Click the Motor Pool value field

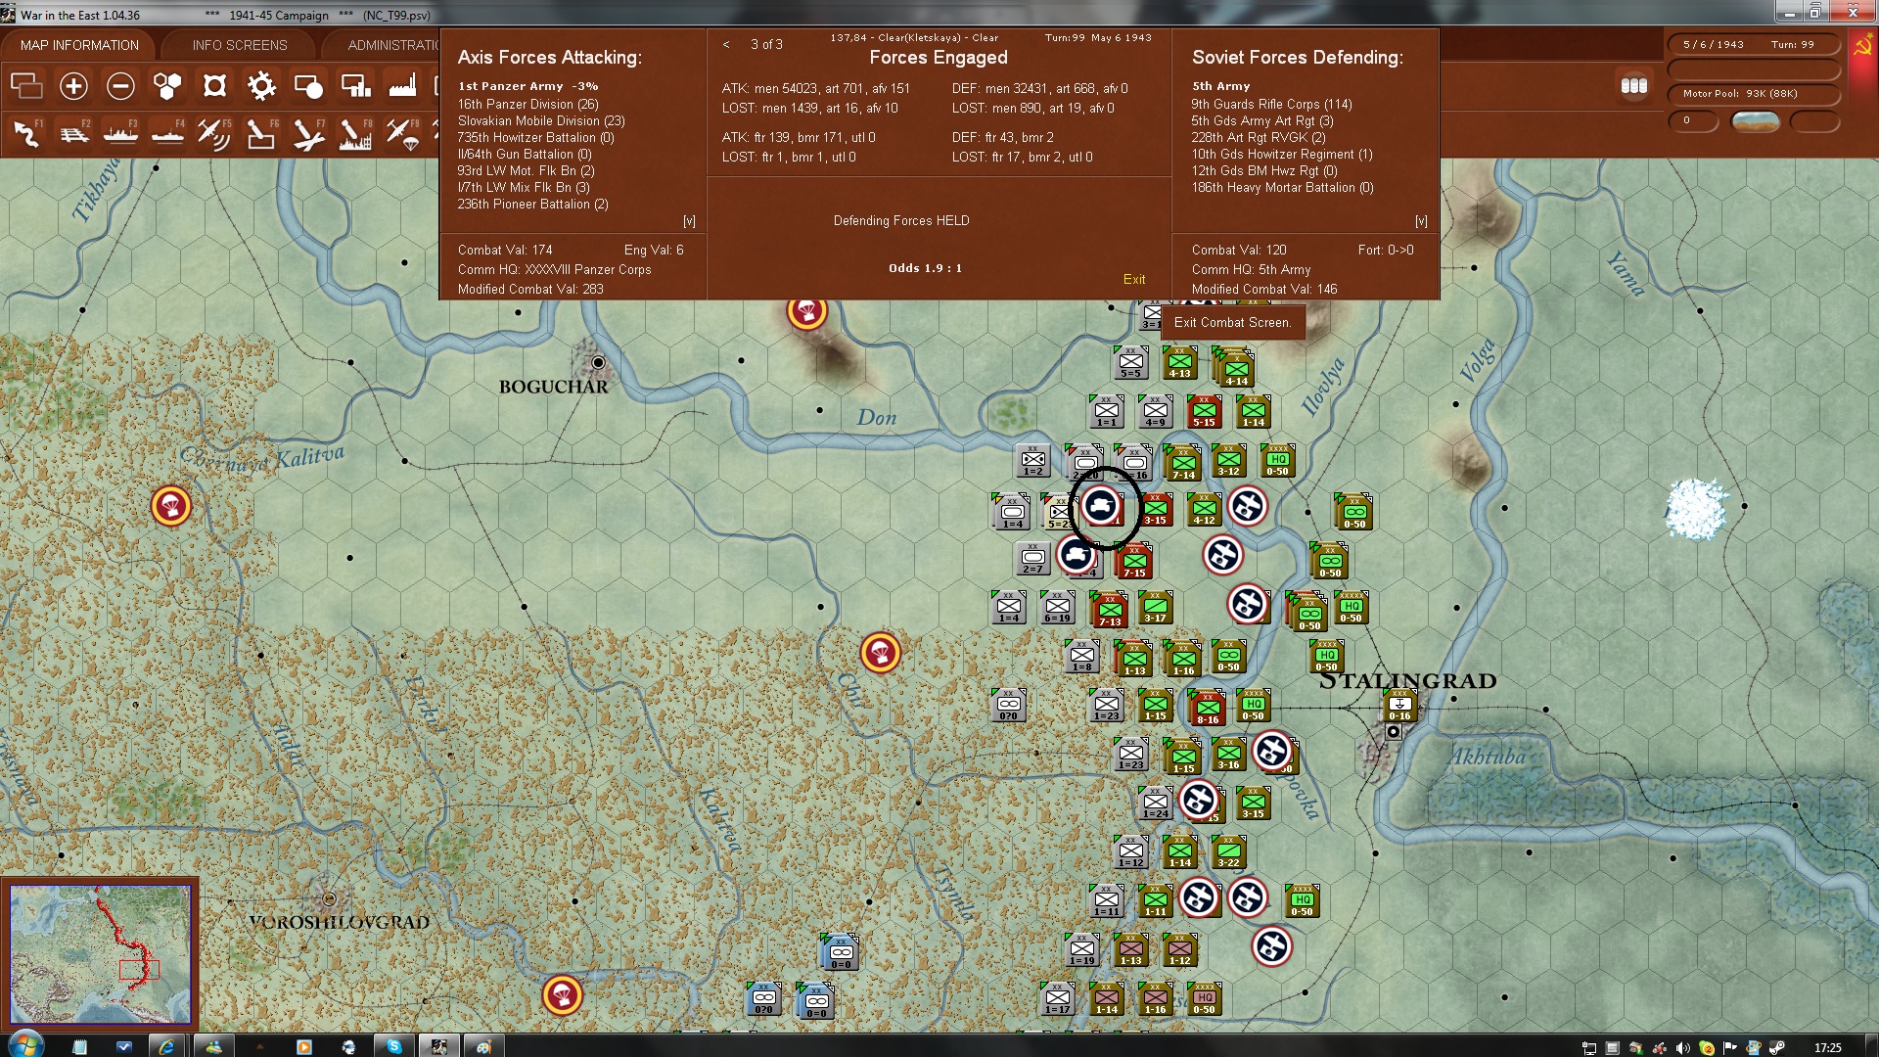[x=1753, y=94]
